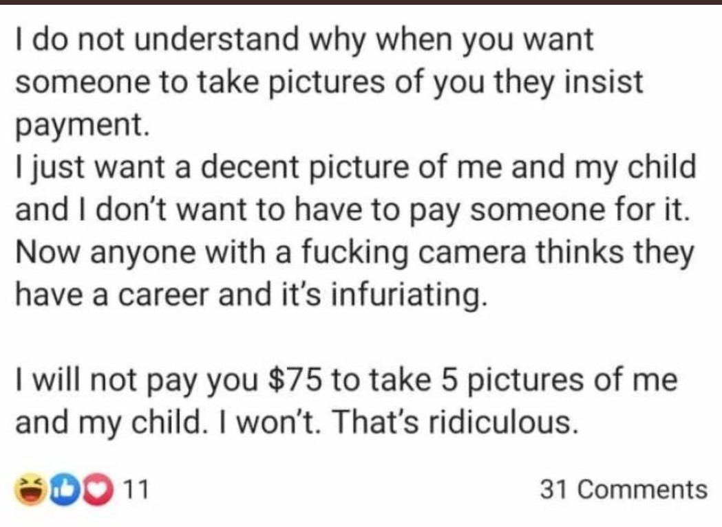Click the Haha laughing reaction emoji

(30, 490)
